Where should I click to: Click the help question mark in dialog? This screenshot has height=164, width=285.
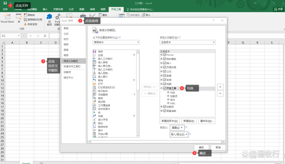213,21
